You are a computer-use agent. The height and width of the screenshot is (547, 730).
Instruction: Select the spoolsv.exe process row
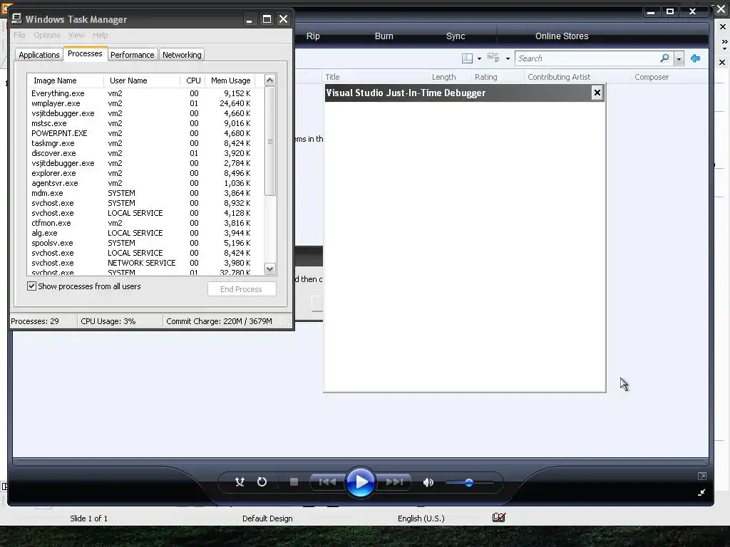(145, 243)
